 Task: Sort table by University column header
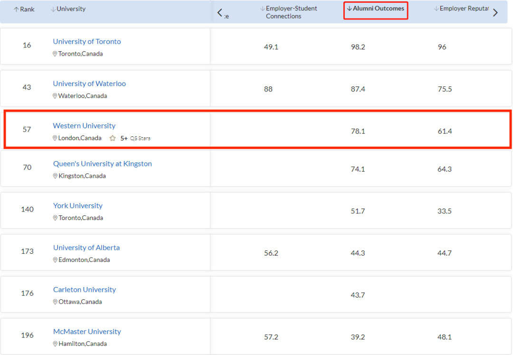click(x=68, y=9)
